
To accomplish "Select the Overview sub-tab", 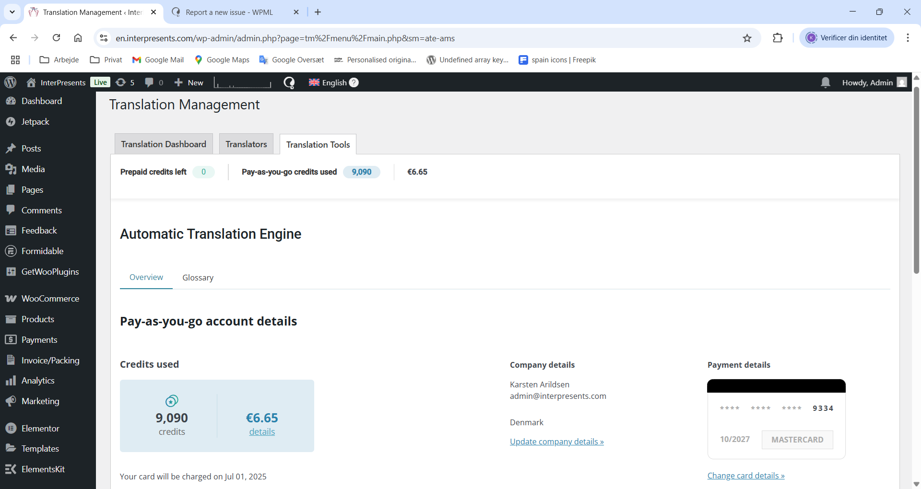I will pyautogui.click(x=146, y=278).
